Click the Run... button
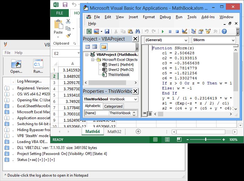This screenshot has height=181, width=244. [38, 66]
